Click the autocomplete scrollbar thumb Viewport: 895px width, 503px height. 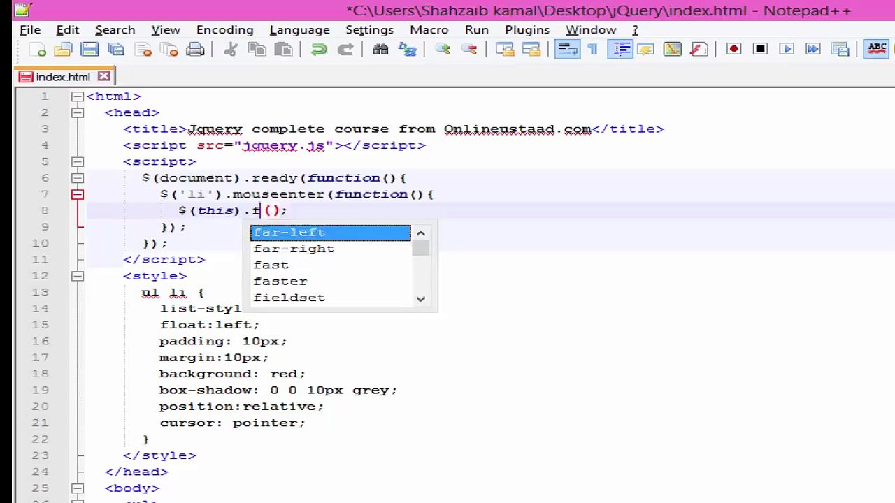coord(420,249)
